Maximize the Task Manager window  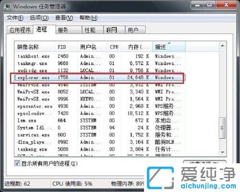click(210, 5)
